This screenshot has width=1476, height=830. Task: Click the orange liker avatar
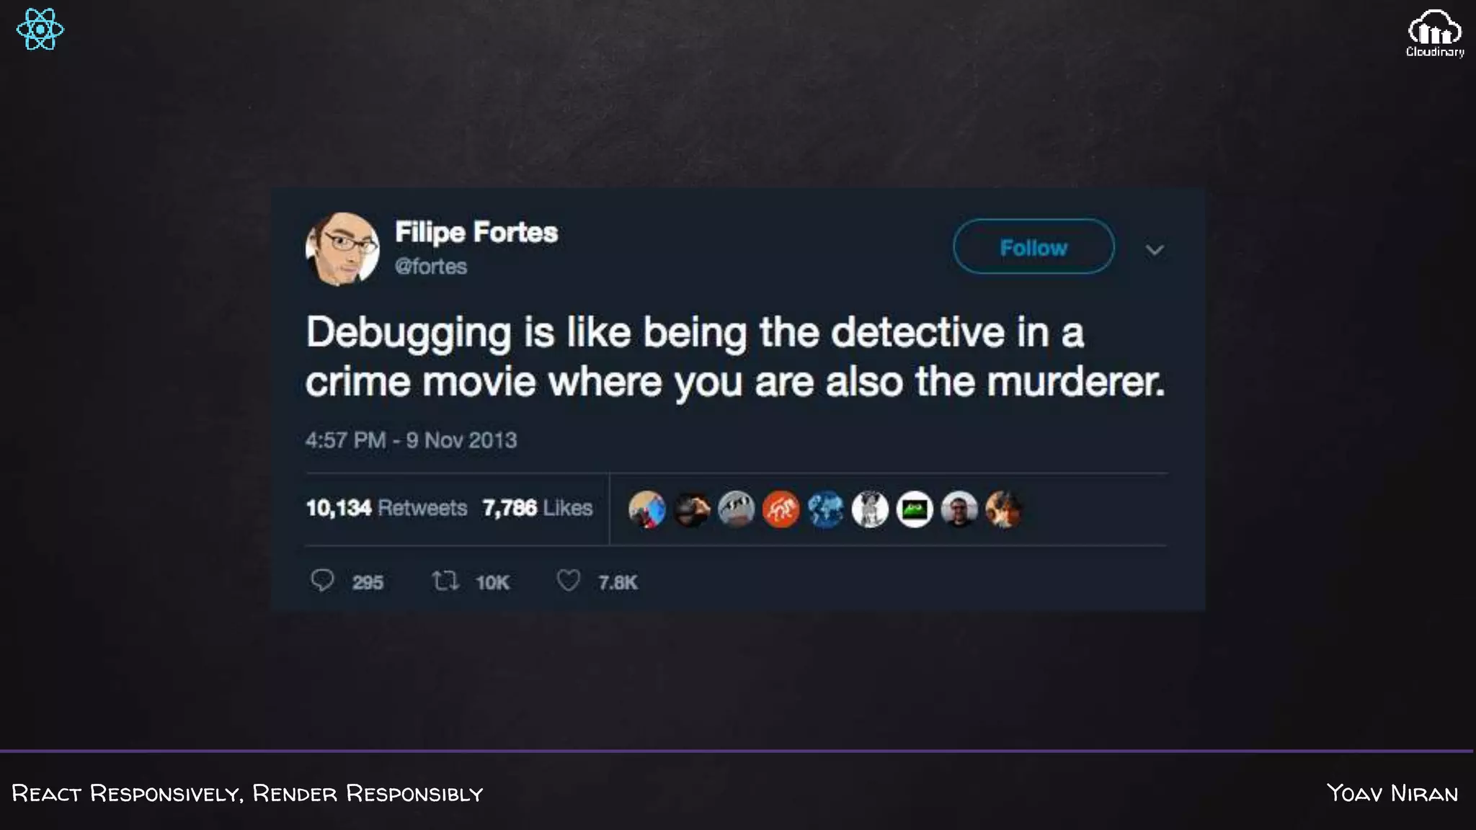click(781, 509)
